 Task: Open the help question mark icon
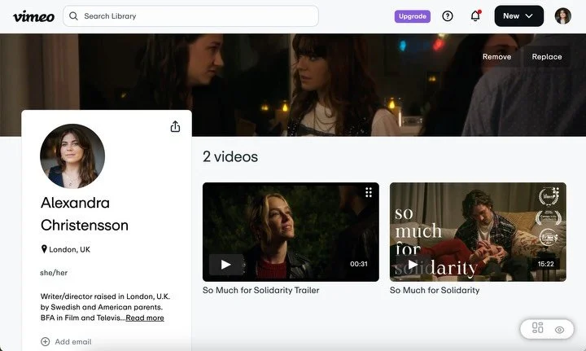pos(448,16)
